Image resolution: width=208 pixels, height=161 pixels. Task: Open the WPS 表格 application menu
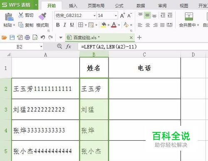(x=19, y=5)
